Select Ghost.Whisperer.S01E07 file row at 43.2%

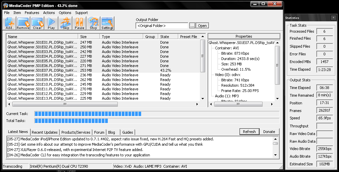pyautogui.click(x=103, y=70)
